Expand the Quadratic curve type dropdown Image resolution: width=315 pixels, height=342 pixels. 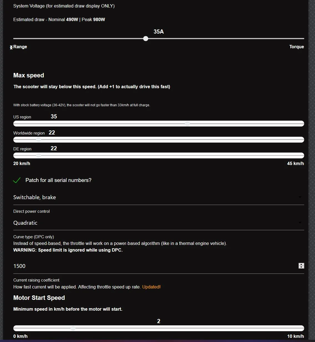pos(155,223)
